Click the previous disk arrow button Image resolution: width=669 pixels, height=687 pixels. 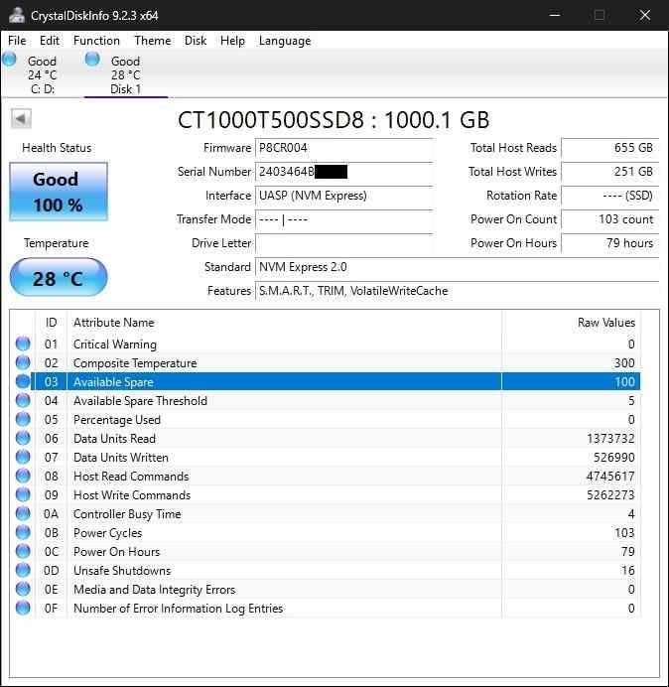[21, 118]
